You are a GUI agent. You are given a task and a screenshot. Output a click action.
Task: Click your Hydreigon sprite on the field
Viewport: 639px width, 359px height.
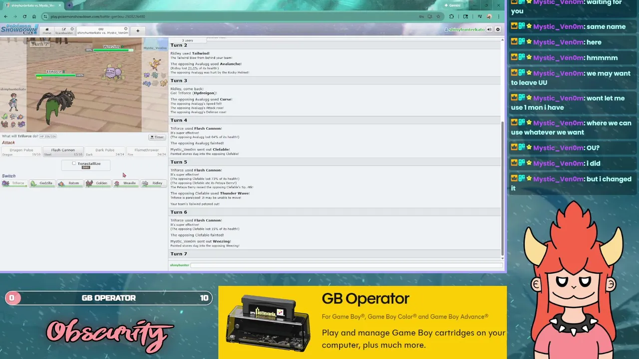pyautogui.click(x=55, y=107)
